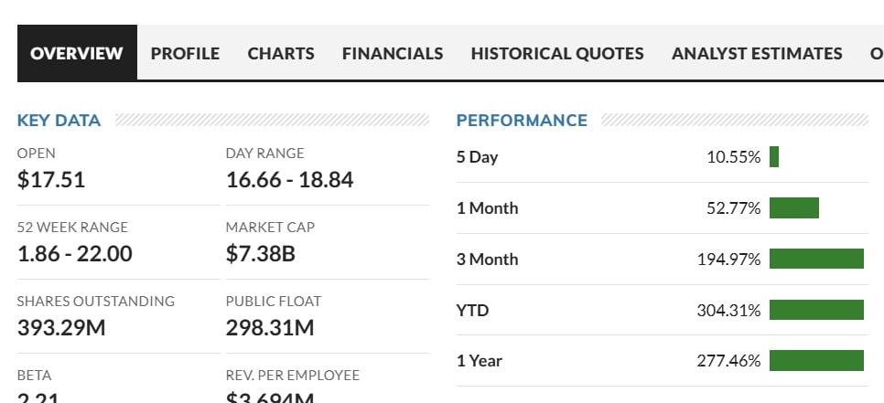884x403 pixels.
Task: Click the Day Range value 16.66 - 18.84
Action: pyautogui.click(x=289, y=180)
